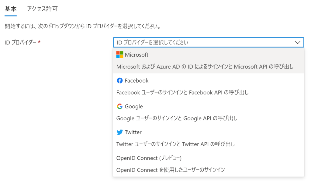Image resolution: width=311 pixels, height=181 pixels.
Task: Click the Microsoft four-square logo icon
Action: [120, 55]
